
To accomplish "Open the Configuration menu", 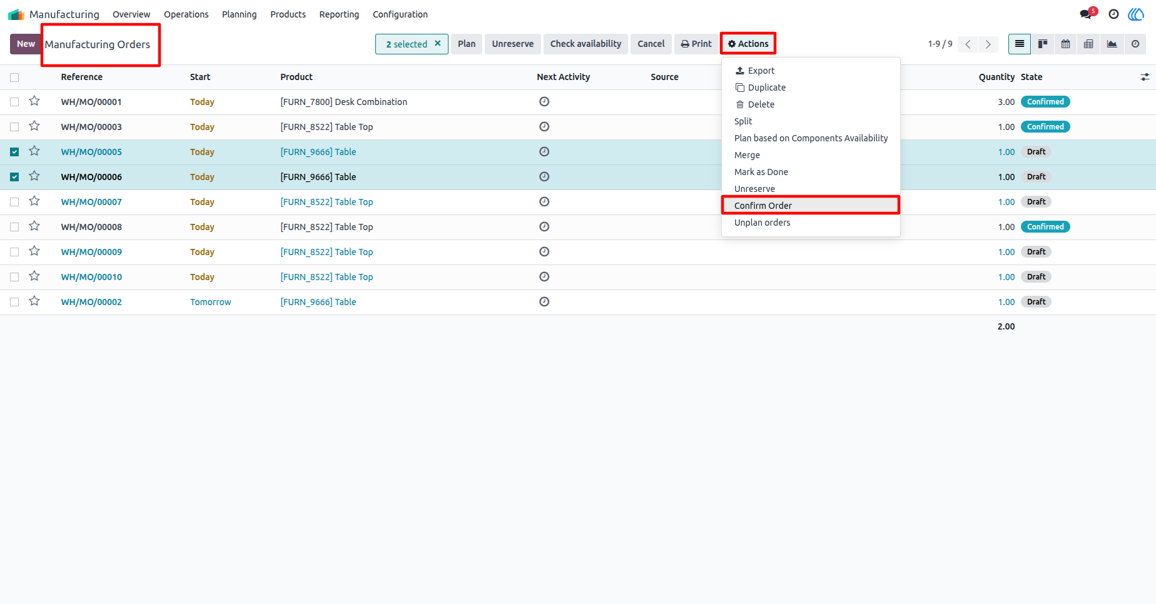I will (x=400, y=14).
